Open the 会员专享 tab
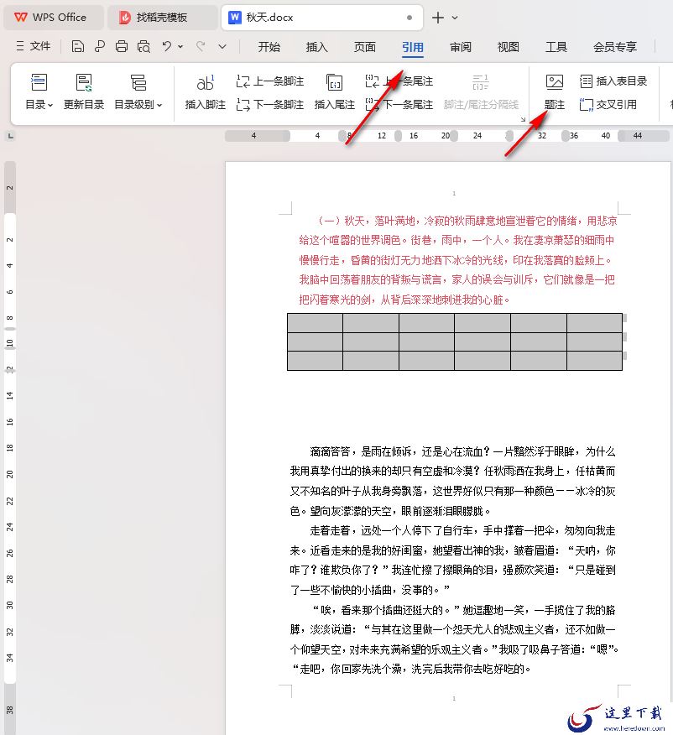Screen dimensions: 673x735 [x=615, y=47]
